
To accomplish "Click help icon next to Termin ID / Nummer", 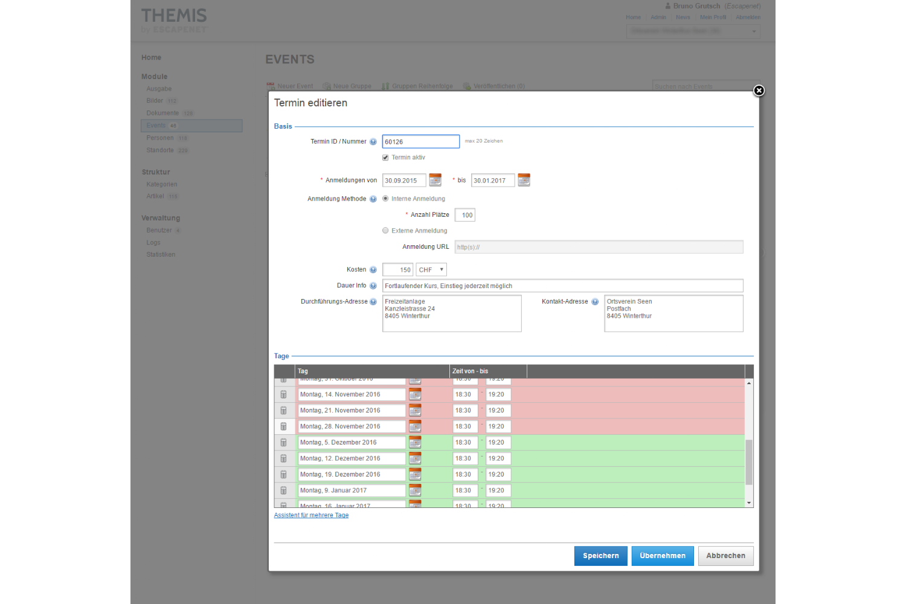I will (373, 142).
